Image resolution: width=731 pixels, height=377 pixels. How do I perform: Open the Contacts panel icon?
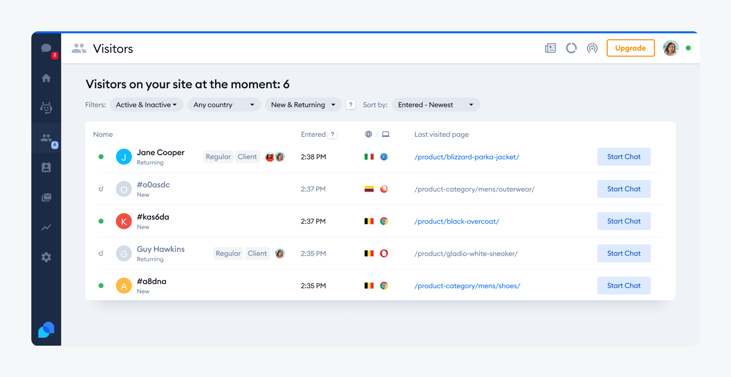(46, 167)
